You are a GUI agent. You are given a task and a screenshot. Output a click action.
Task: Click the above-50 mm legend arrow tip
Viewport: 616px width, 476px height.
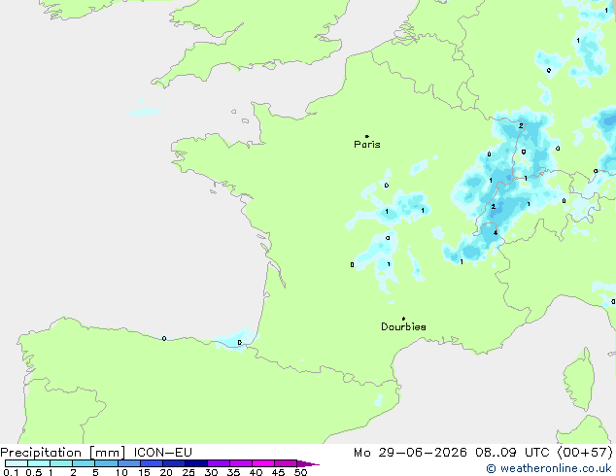308,463
